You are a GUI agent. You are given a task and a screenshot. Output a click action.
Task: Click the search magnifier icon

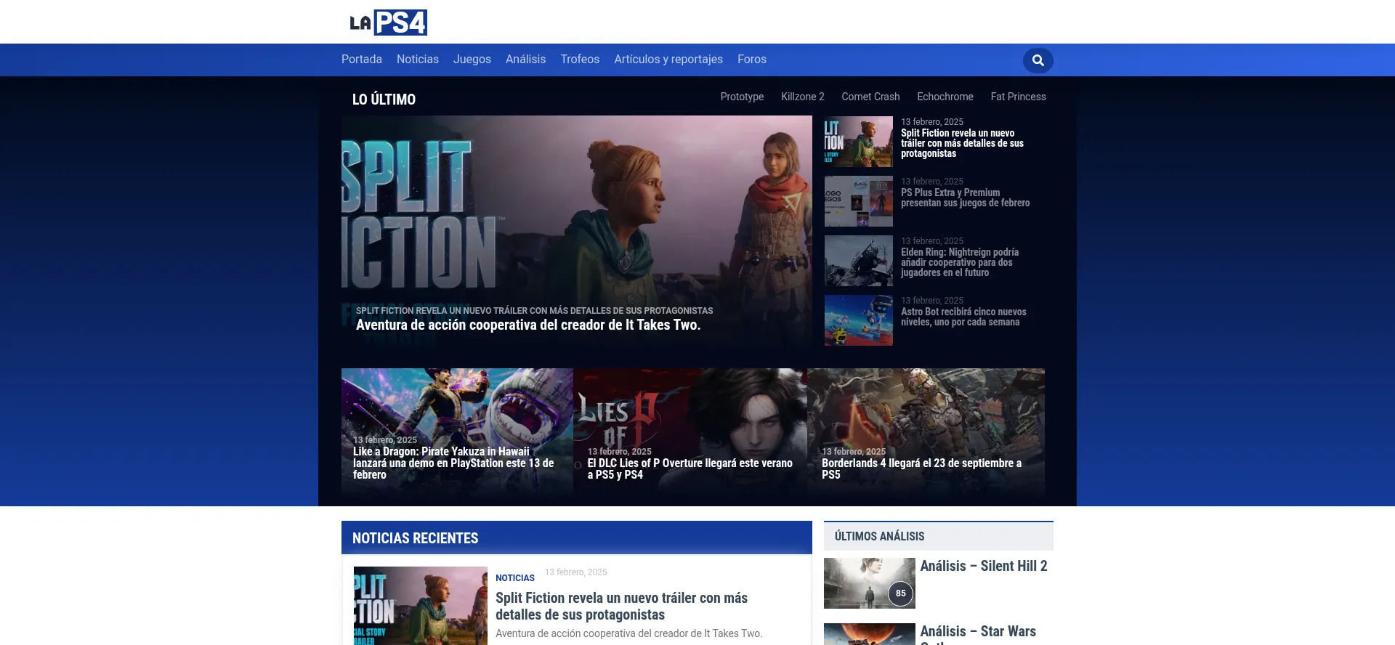pyautogui.click(x=1038, y=60)
